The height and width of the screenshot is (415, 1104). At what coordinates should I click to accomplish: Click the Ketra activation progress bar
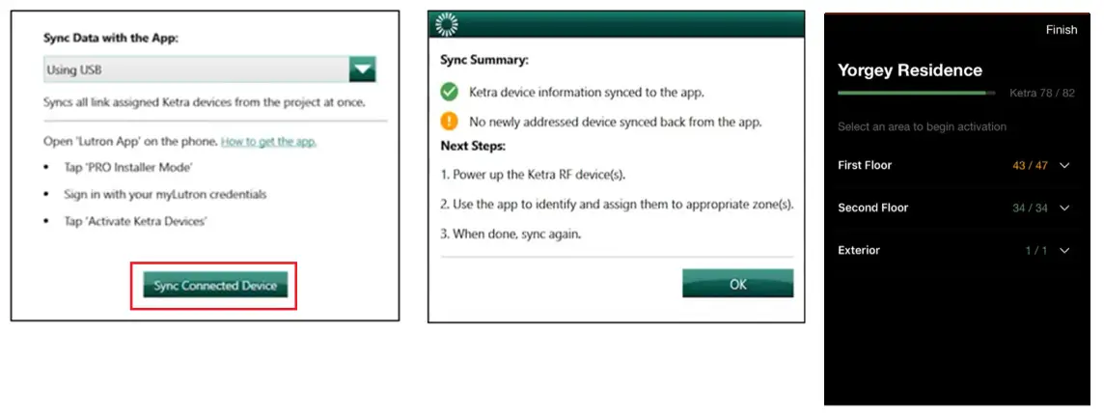coord(916,93)
